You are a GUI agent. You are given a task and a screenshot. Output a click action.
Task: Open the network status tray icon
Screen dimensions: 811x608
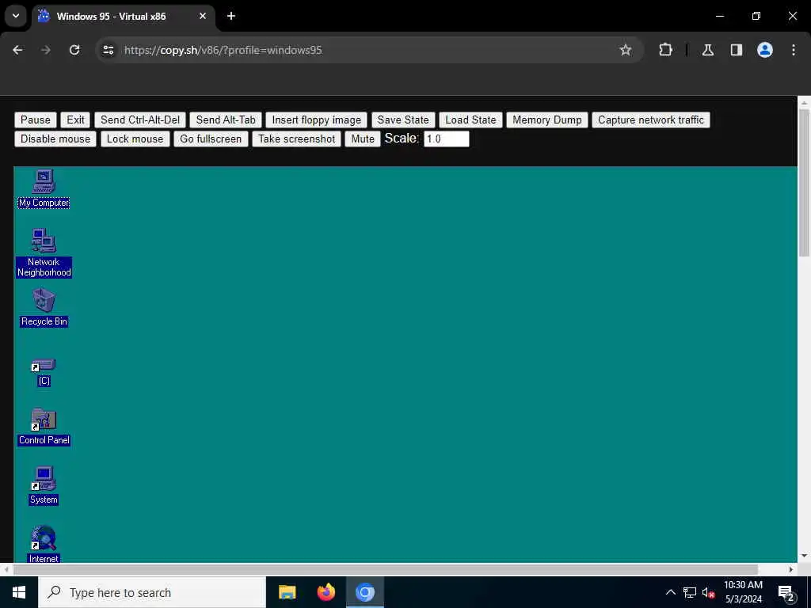[x=690, y=592]
